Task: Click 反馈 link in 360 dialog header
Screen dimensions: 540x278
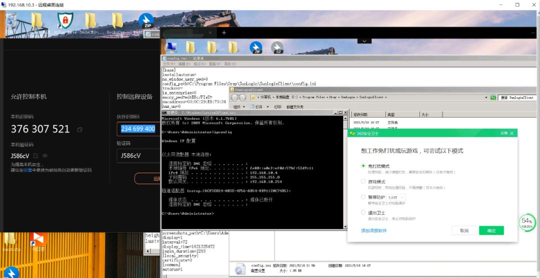Action: coord(504,133)
